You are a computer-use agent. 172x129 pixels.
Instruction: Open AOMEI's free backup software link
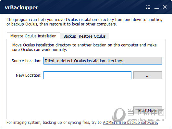[130, 123]
